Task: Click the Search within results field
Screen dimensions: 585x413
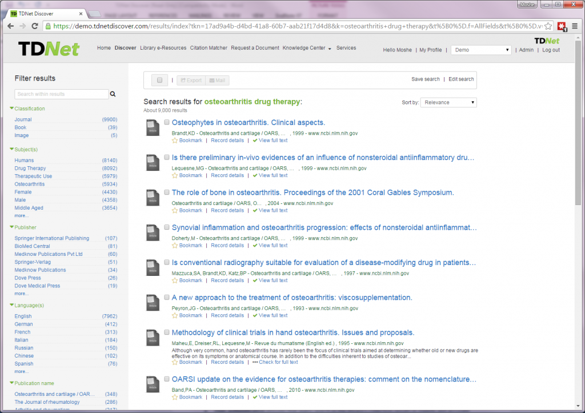Action: point(62,94)
